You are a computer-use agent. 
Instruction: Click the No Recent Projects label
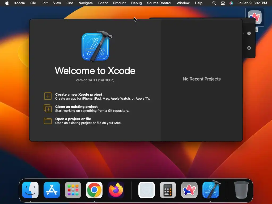202,79
